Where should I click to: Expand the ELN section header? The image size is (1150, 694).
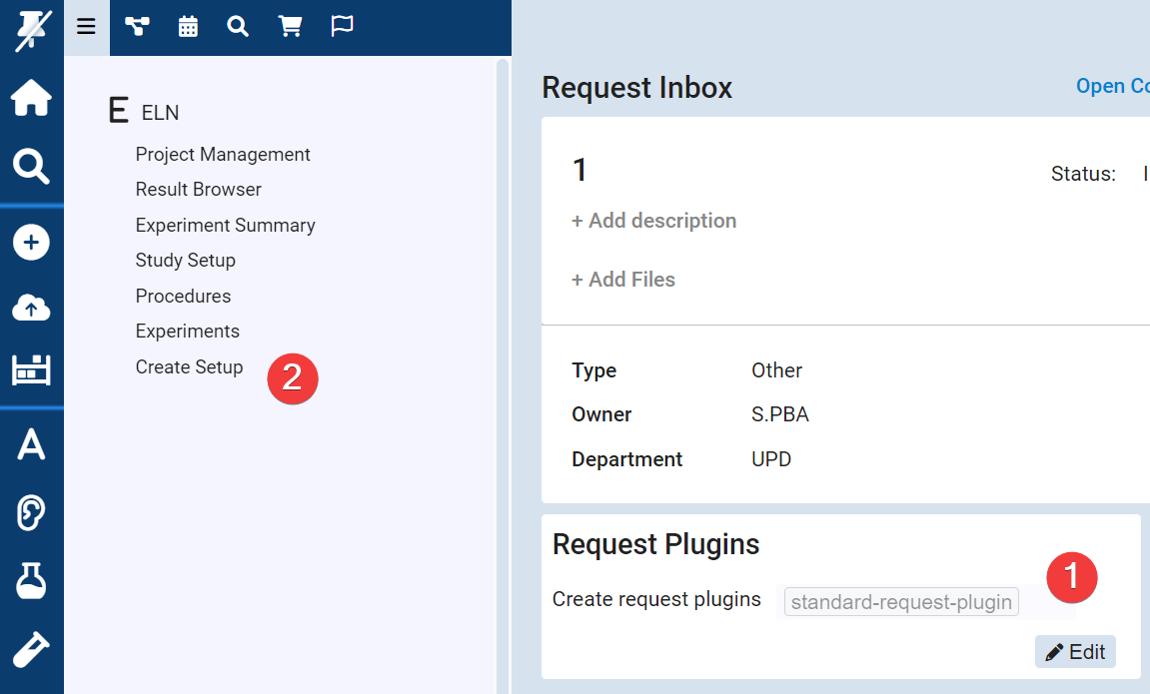[144, 112]
